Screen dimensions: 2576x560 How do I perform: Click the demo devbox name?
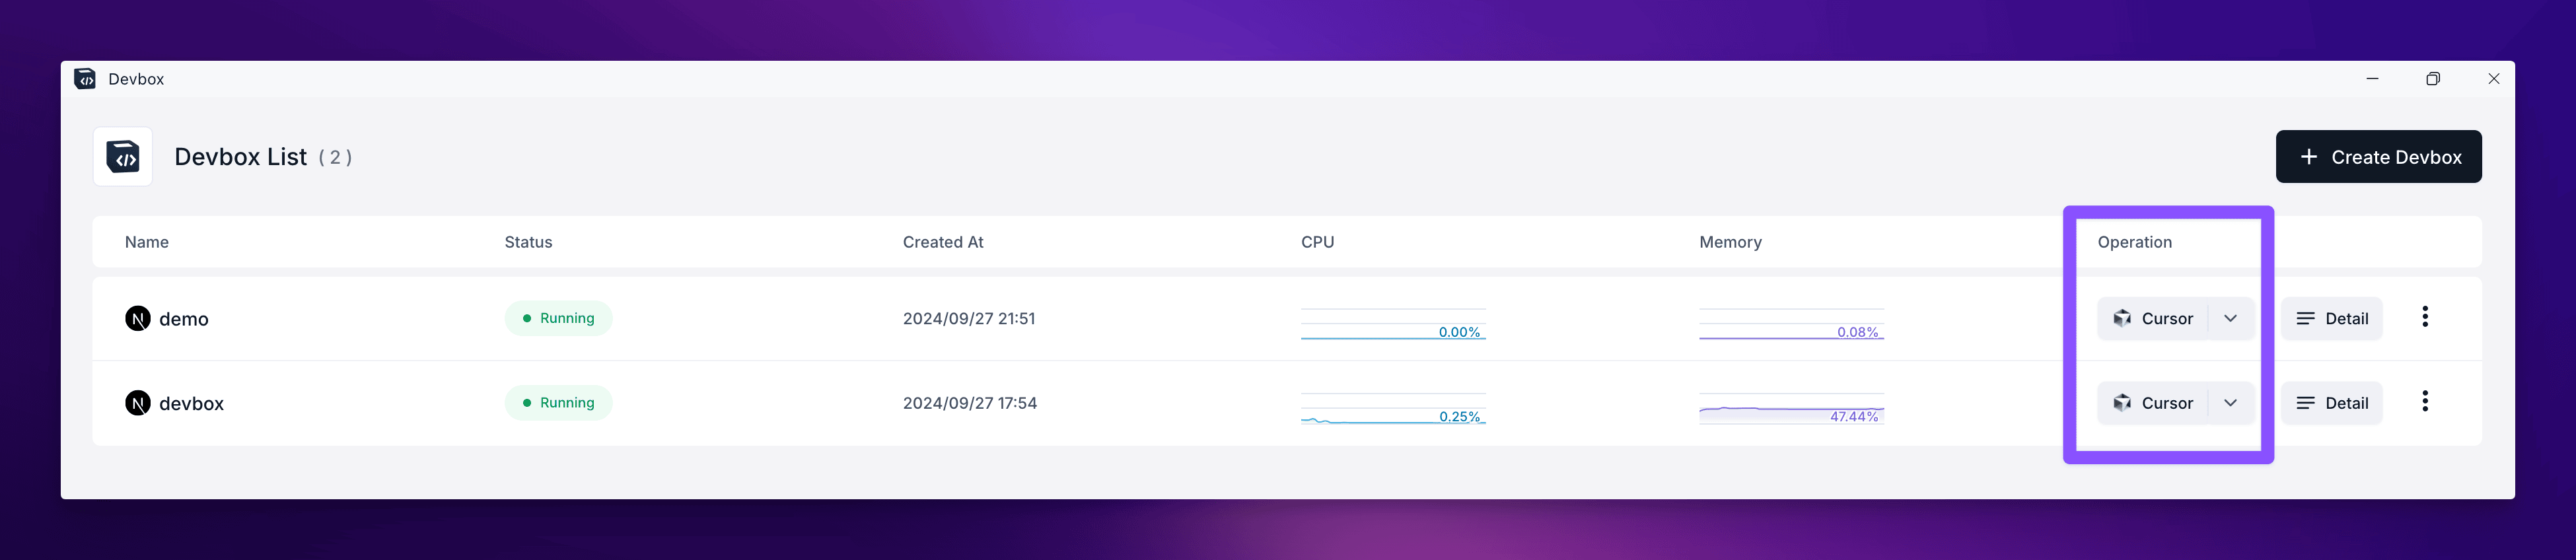pos(184,319)
